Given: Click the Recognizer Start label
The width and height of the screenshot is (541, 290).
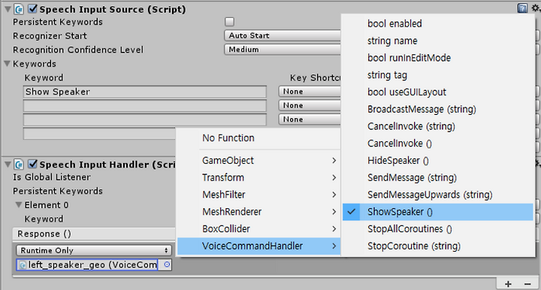Looking at the screenshot, I should [50, 36].
